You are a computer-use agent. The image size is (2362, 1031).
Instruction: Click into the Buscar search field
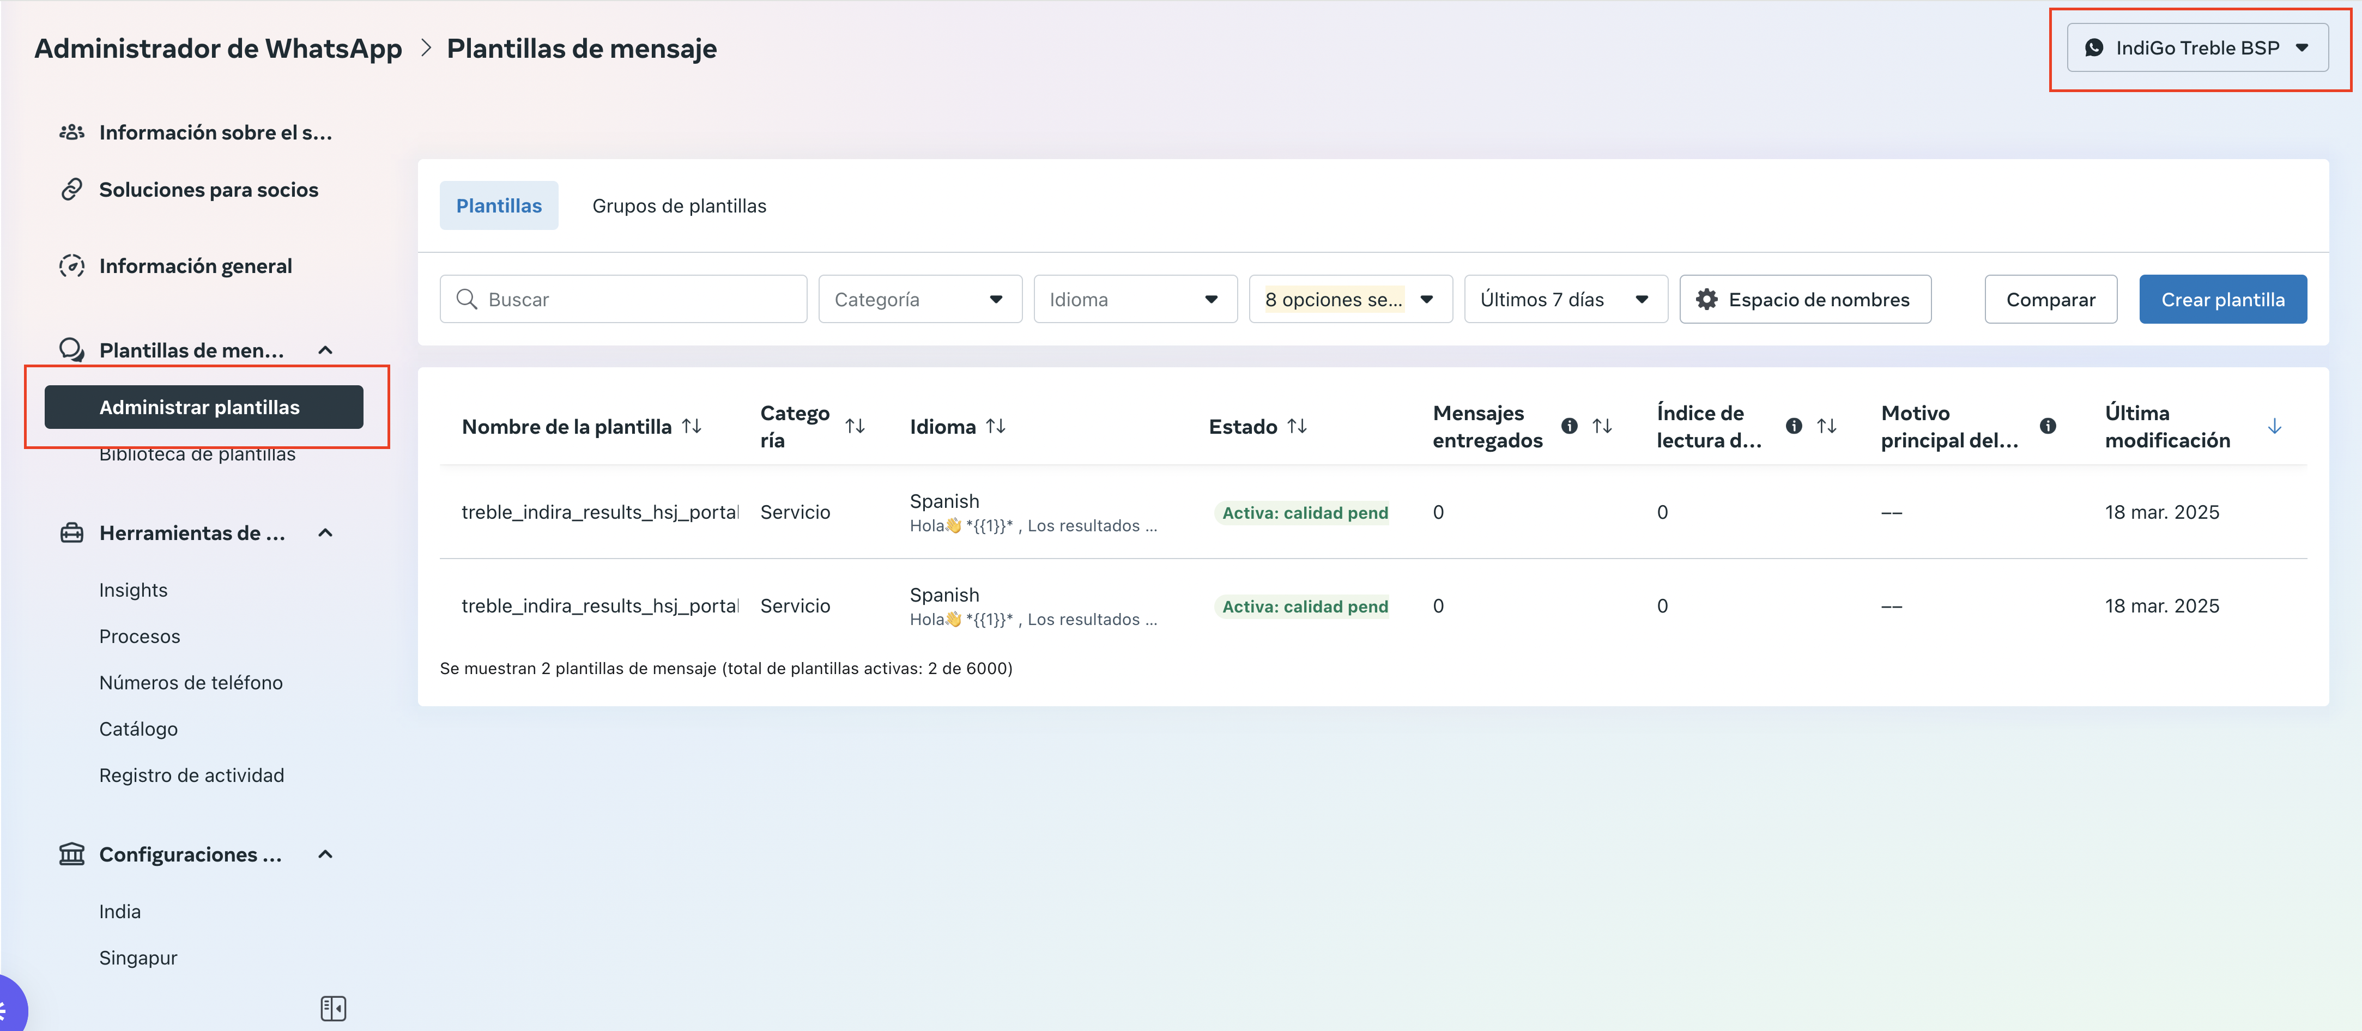click(623, 300)
